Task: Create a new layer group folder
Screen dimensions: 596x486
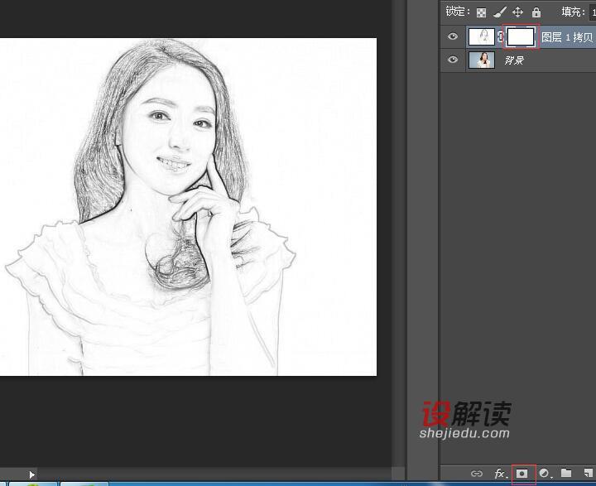Action: tap(566, 473)
